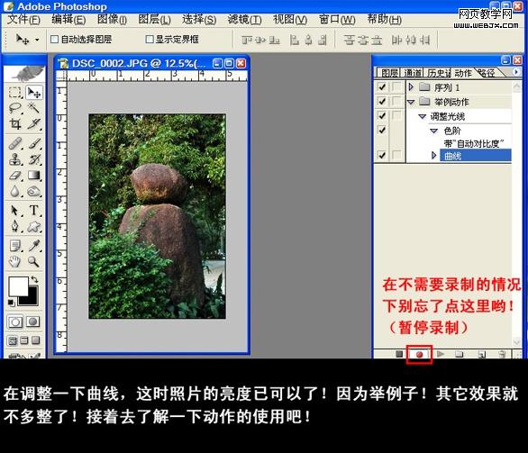Collapse the 色阶 step details

[433, 131]
